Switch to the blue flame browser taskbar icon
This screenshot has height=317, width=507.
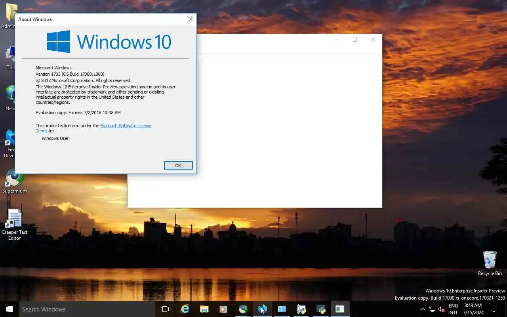pos(262,309)
